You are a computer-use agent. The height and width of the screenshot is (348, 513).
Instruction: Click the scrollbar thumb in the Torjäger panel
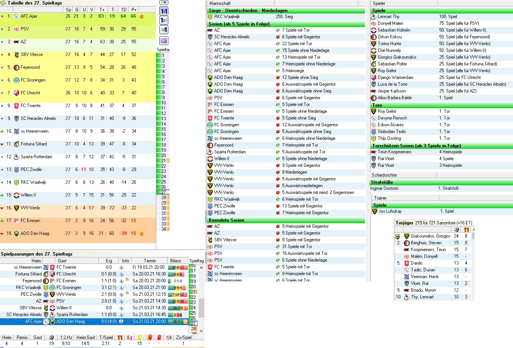pyautogui.click(x=473, y=236)
